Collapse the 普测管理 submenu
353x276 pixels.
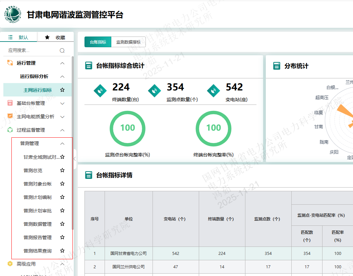tap(62, 143)
